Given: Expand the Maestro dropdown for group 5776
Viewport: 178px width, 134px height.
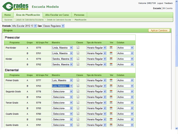Looking at the screenshot, I should pyautogui.click(x=62, y=59).
